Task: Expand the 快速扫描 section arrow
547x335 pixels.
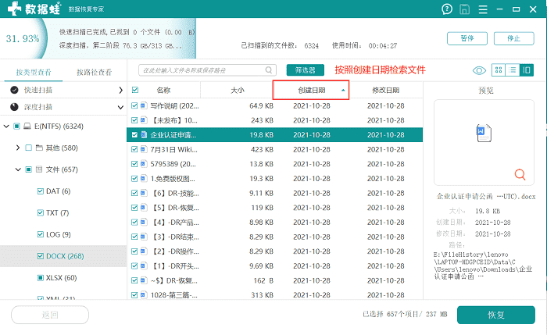Action: tap(121, 90)
